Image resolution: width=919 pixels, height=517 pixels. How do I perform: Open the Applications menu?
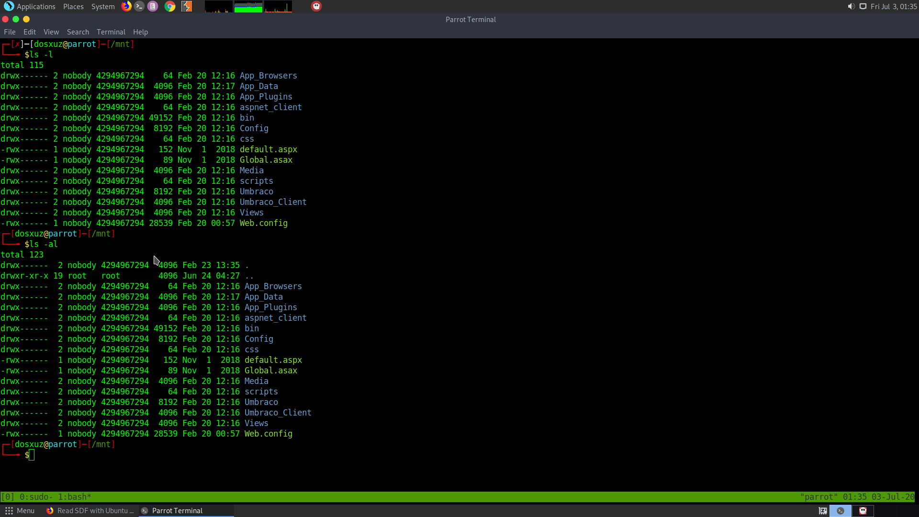(30, 6)
